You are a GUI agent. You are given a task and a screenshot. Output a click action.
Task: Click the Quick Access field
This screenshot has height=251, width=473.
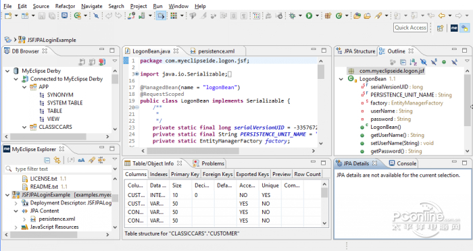tap(410, 28)
